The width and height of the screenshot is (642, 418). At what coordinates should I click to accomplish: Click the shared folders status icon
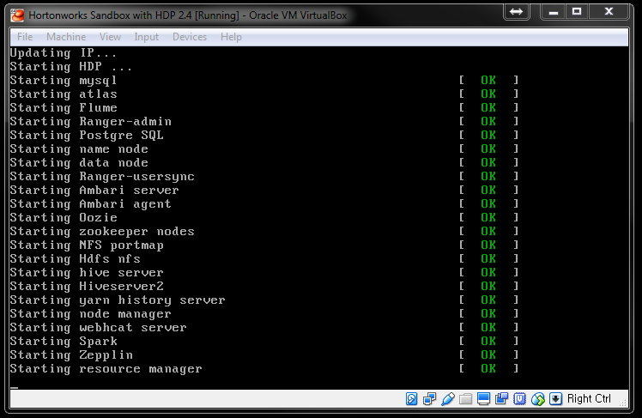(465, 398)
